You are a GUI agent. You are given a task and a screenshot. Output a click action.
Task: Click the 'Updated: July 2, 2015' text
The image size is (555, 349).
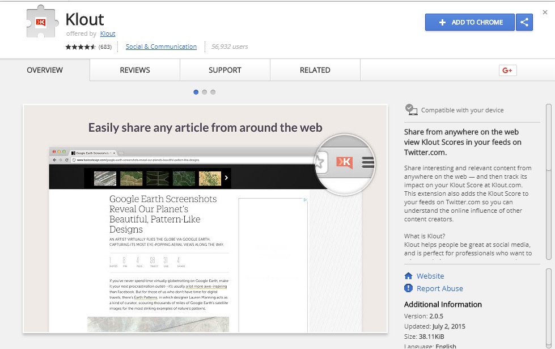tap(435, 326)
